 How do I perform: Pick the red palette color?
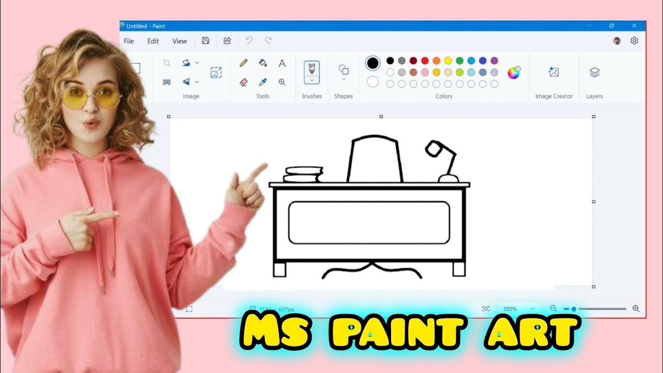[425, 61]
